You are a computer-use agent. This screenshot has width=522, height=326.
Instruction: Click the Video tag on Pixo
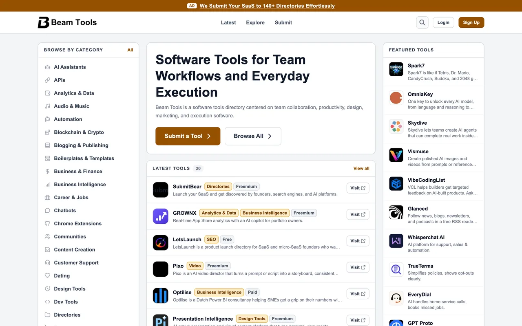coord(195,266)
